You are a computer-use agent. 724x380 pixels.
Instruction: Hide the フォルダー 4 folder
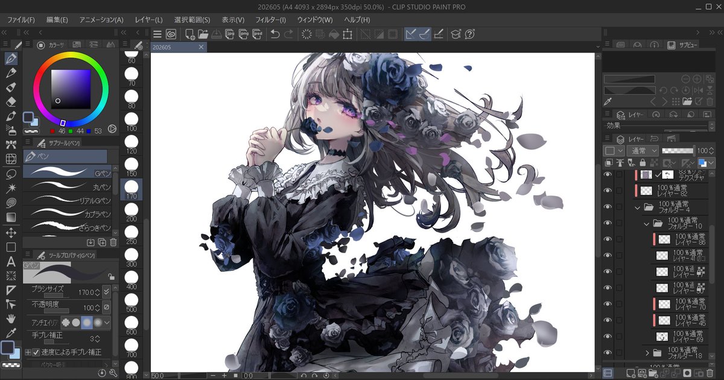click(608, 207)
